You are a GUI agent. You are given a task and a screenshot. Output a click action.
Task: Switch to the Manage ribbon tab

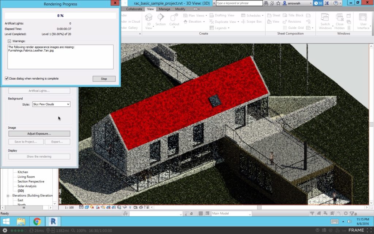[164, 9]
